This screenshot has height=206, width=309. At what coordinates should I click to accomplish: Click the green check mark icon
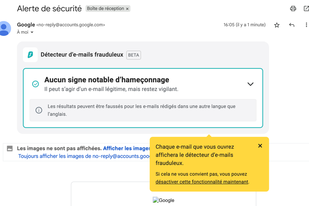tap(36, 84)
